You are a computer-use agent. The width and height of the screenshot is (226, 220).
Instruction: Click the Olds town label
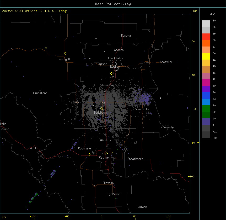102,103
